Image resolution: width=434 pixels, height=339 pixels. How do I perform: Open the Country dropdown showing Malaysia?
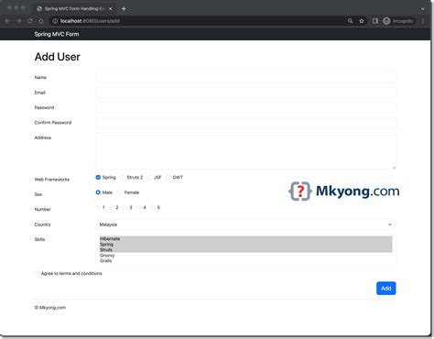point(245,224)
